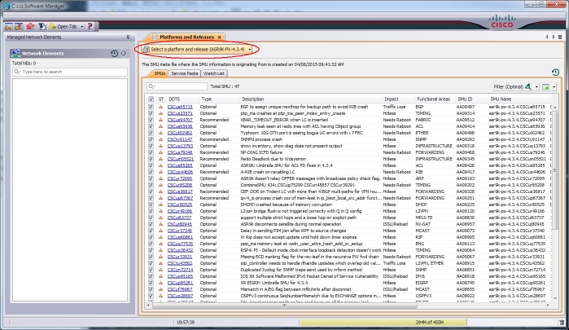Click the trash icon in the status bar
Image resolution: width=569 pixels, height=330 pixels.
click(562, 323)
